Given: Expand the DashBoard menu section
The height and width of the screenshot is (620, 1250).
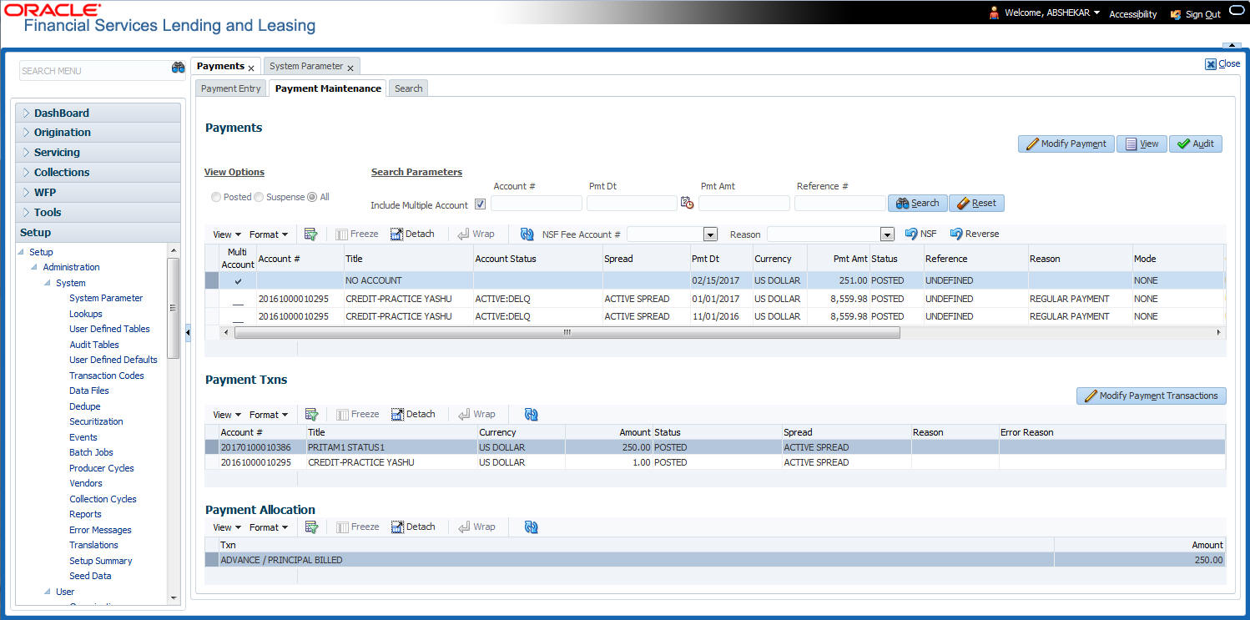Looking at the screenshot, I should pyautogui.click(x=98, y=113).
